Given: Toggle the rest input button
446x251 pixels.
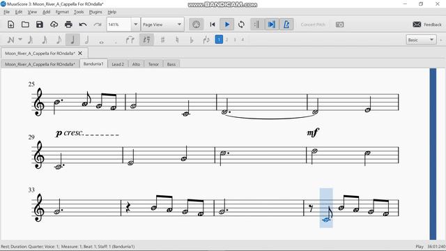Looking at the screenshot, I should pos(146,40).
